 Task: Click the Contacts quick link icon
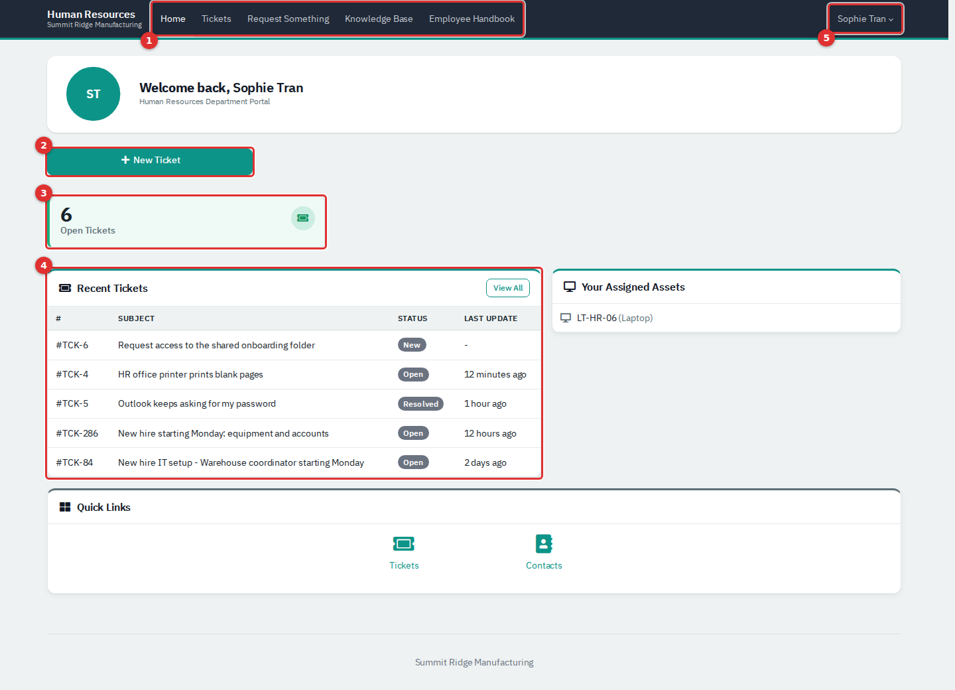(544, 544)
